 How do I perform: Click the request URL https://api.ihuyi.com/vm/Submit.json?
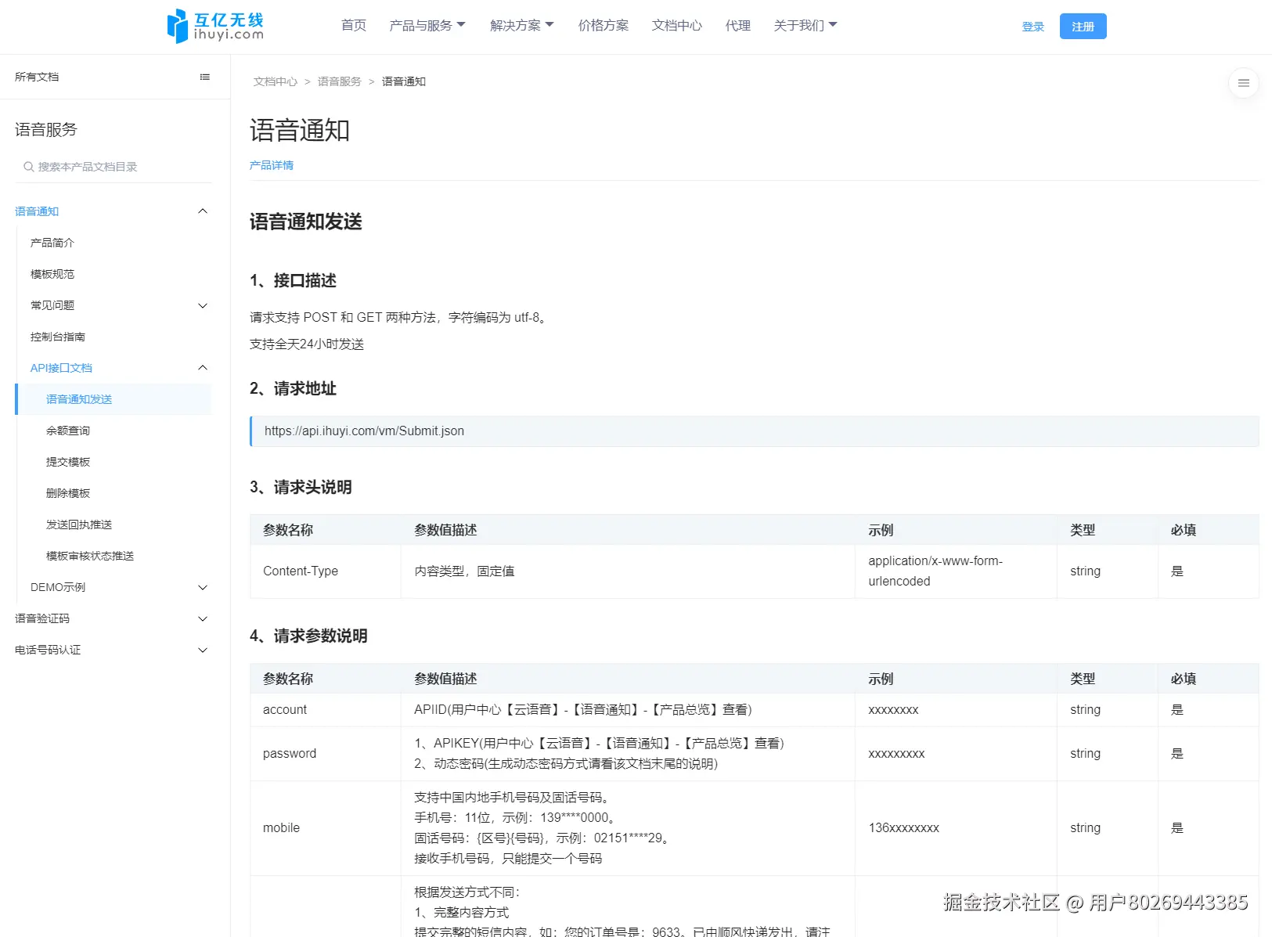click(364, 431)
